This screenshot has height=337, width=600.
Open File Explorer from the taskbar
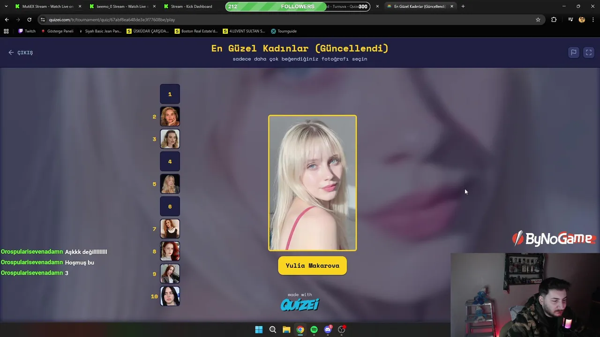286,330
